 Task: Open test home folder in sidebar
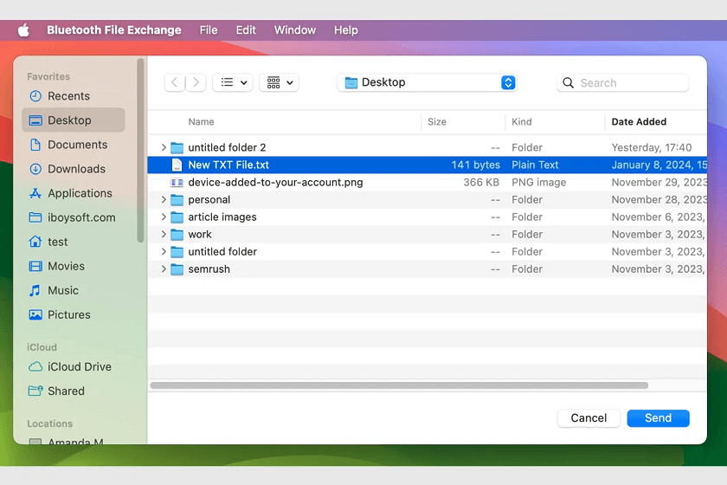pyautogui.click(x=74, y=242)
